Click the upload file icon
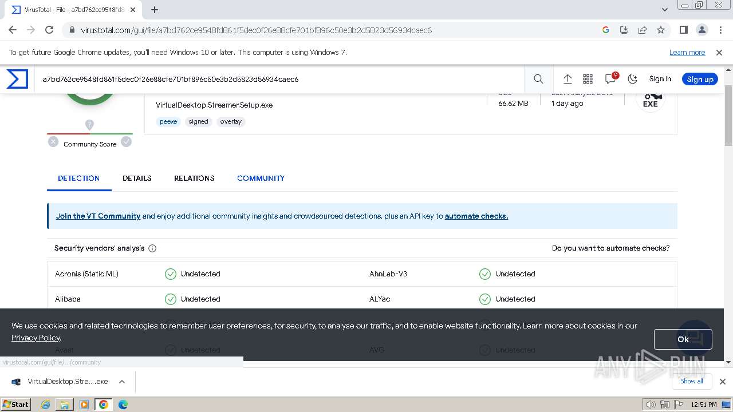This screenshot has height=412, width=733. click(x=568, y=79)
